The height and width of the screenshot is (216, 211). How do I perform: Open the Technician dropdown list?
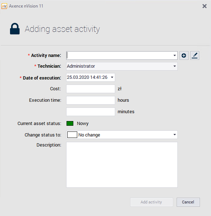click(175, 66)
